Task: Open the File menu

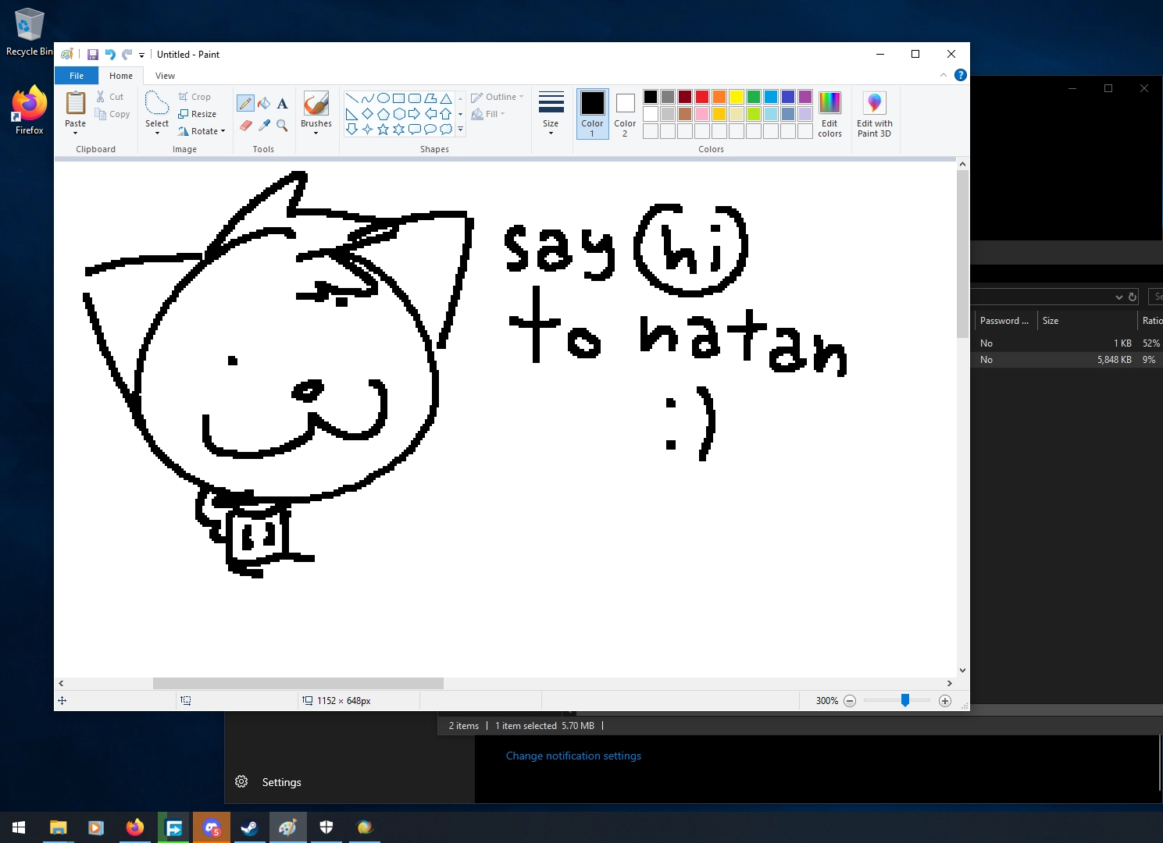Action: coord(77,76)
